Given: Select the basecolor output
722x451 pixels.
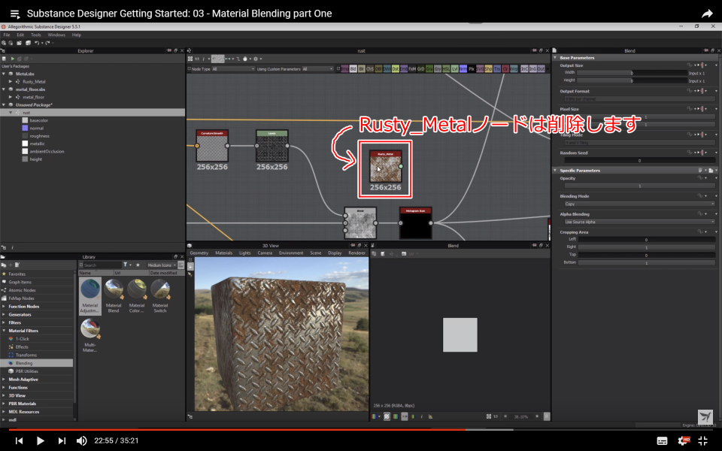Looking at the screenshot, I should pyautogui.click(x=38, y=120).
